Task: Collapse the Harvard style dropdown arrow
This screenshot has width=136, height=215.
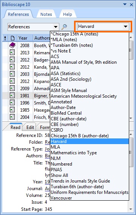Action: point(125,26)
